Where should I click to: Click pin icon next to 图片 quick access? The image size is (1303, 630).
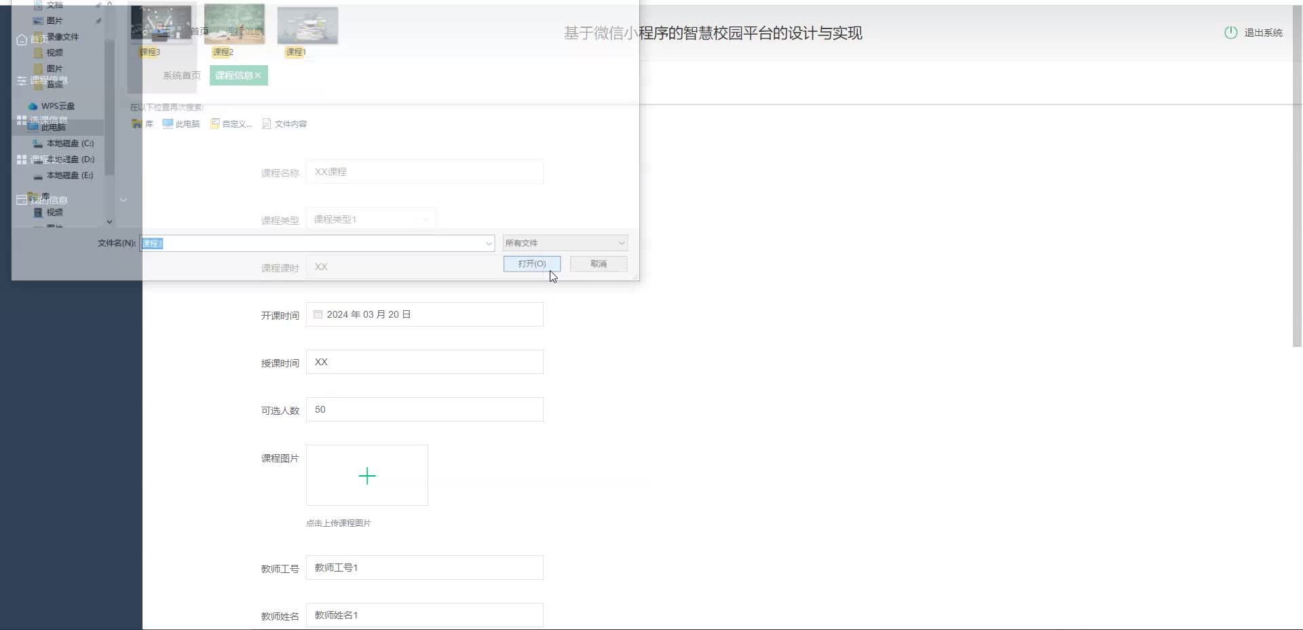click(x=98, y=21)
